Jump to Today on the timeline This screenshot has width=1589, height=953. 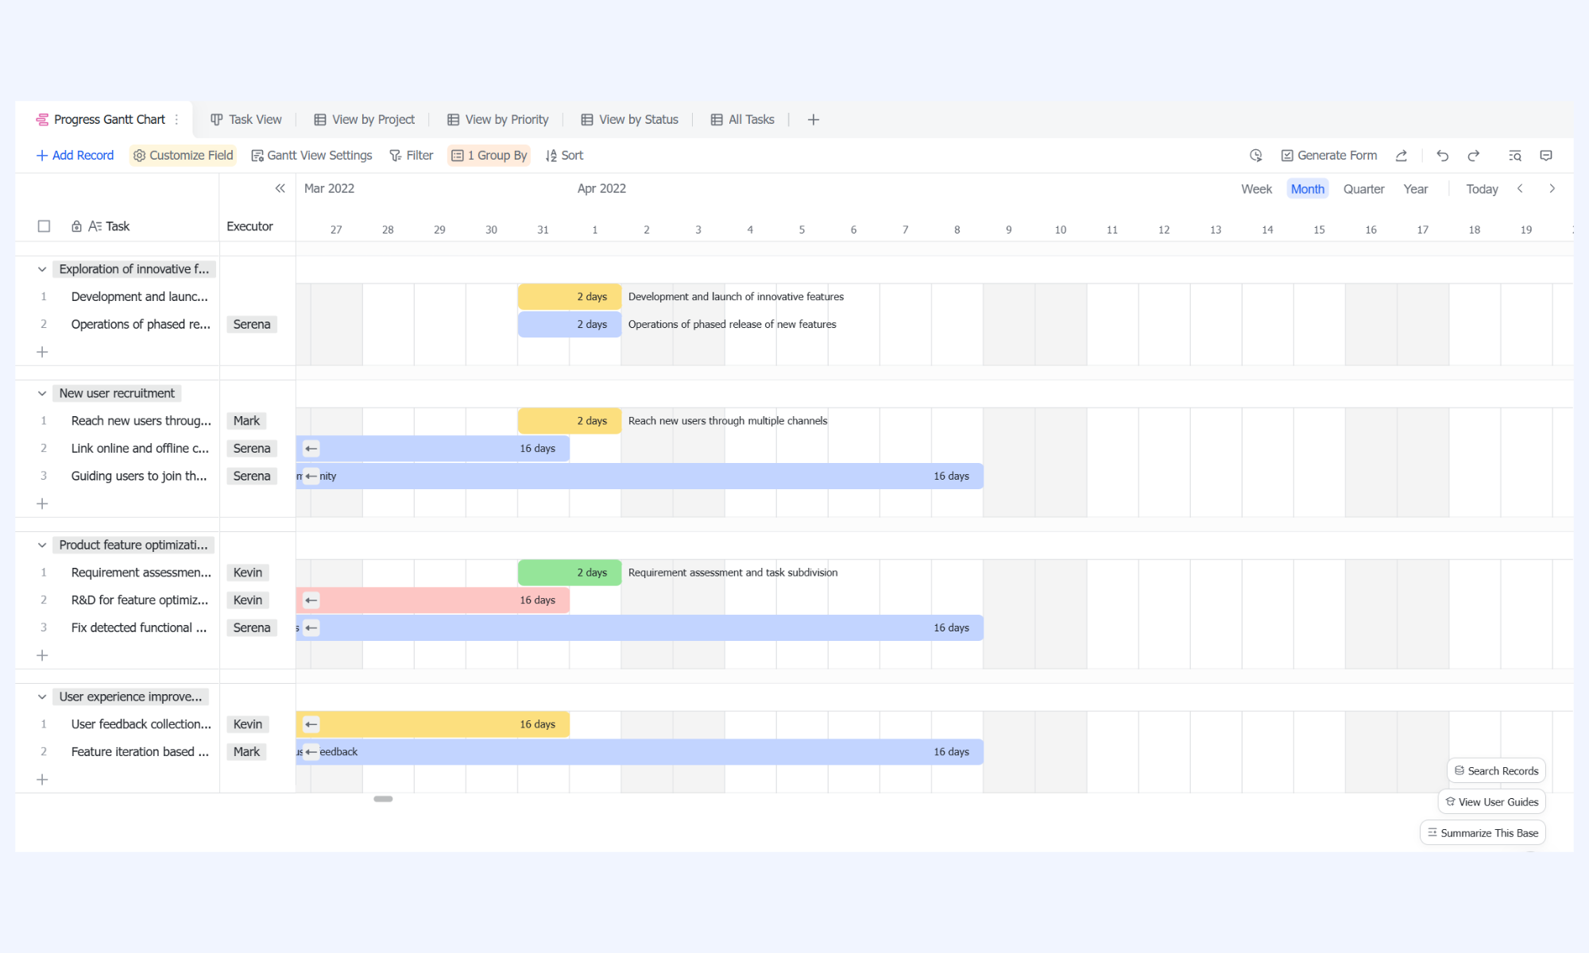pos(1482,189)
